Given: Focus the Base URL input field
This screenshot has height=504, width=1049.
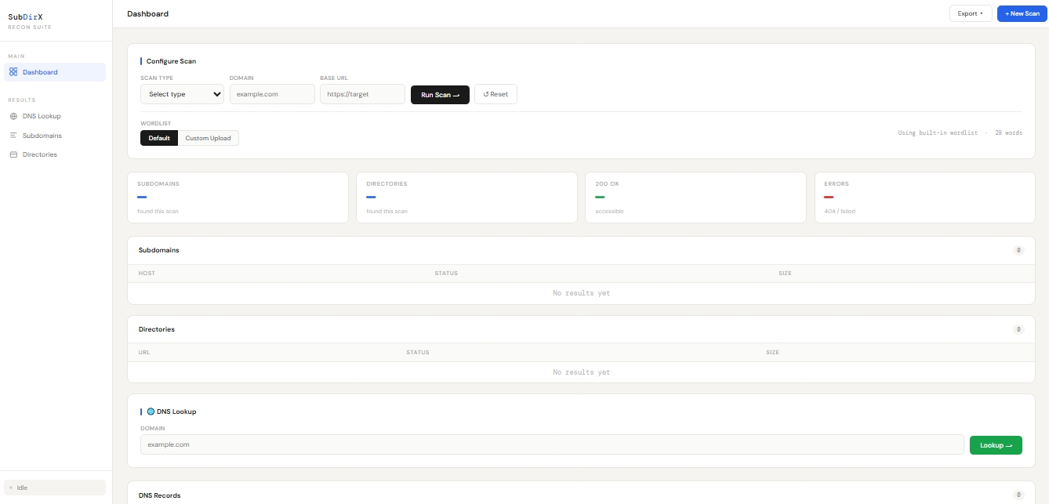Looking at the screenshot, I should pos(362,94).
